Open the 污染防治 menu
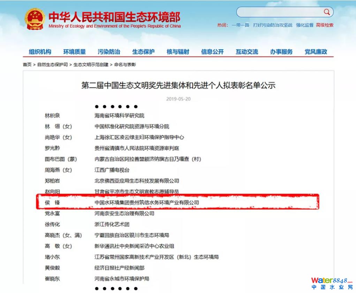Image resolution: width=356 pixels, height=293 pixels. (109, 52)
